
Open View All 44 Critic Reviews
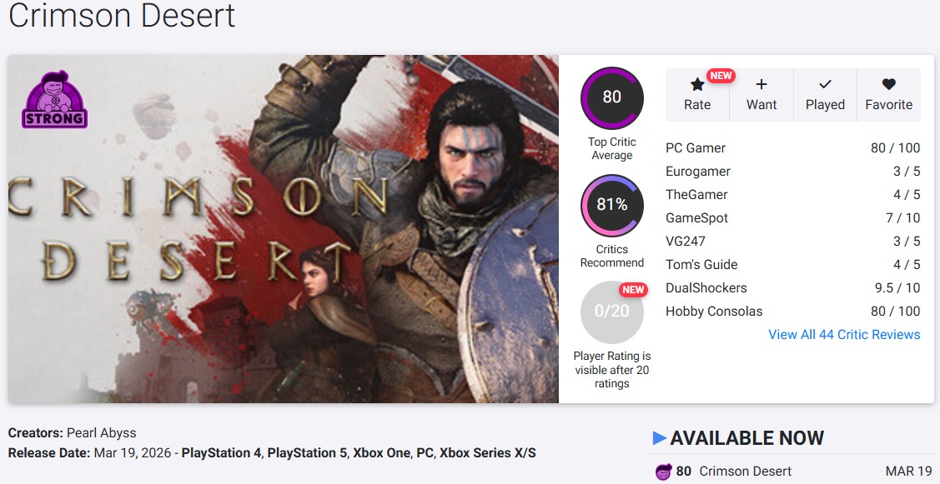pyautogui.click(x=844, y=334)
